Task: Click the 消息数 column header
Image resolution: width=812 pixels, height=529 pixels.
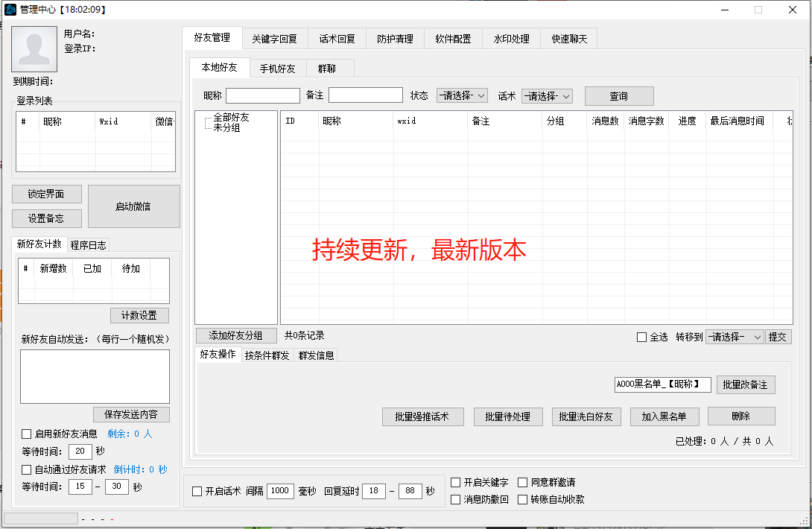Action: tap(606, 121)
